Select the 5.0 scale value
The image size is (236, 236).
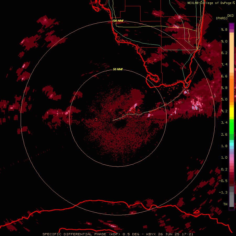[x=224, y=99]
